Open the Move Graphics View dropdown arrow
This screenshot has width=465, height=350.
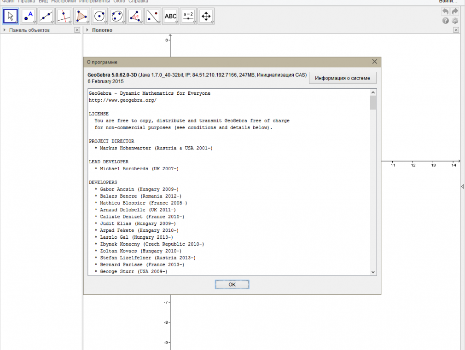pyautogui.click(x=212, y=22)
